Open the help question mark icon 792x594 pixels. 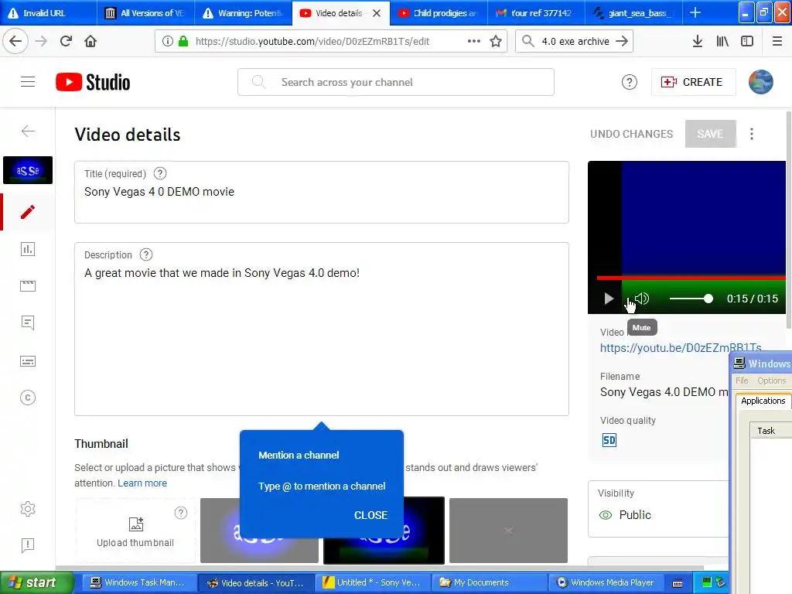(630, 82)
